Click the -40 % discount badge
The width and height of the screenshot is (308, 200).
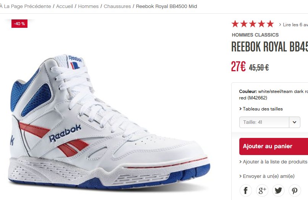tap(19, 24)
